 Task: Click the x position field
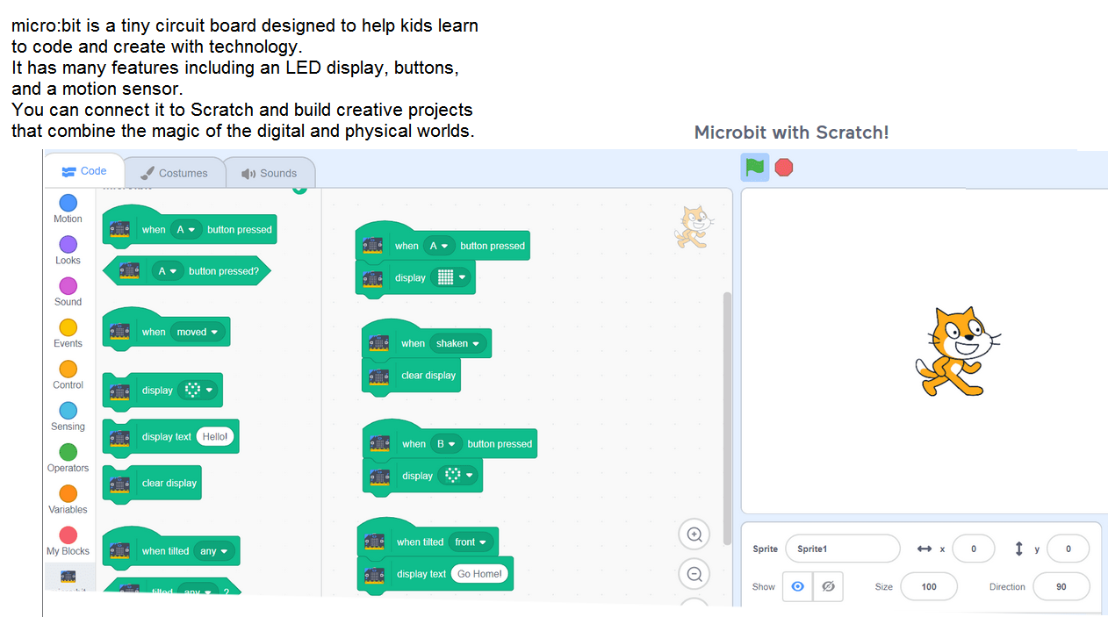(974, 549)
